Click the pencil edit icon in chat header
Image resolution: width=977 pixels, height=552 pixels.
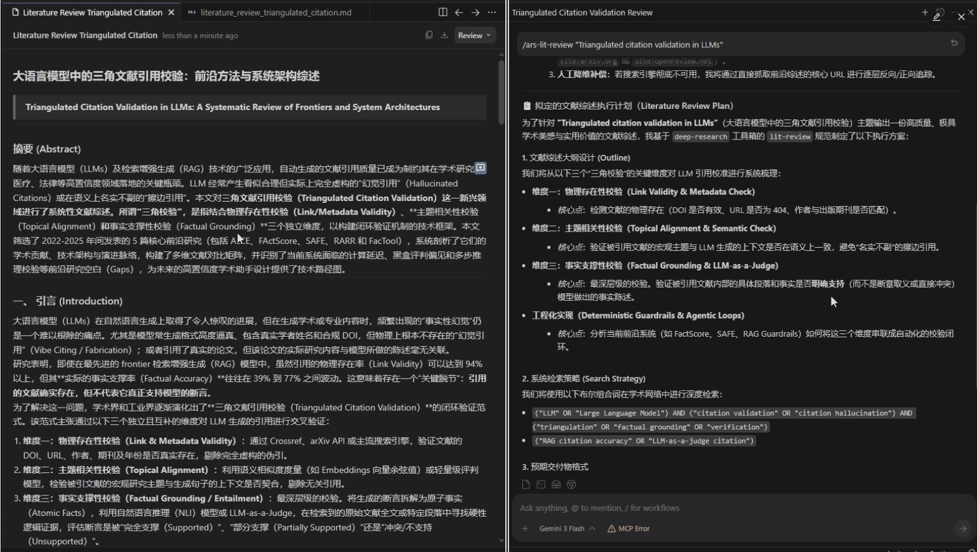pyautogui.click(x=937, y=17)
